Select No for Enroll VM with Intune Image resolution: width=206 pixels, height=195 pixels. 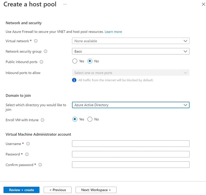click(x=90, y=119)
